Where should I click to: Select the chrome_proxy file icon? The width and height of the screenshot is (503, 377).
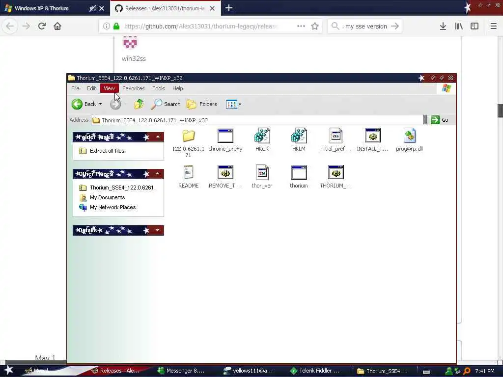[225, 135]
